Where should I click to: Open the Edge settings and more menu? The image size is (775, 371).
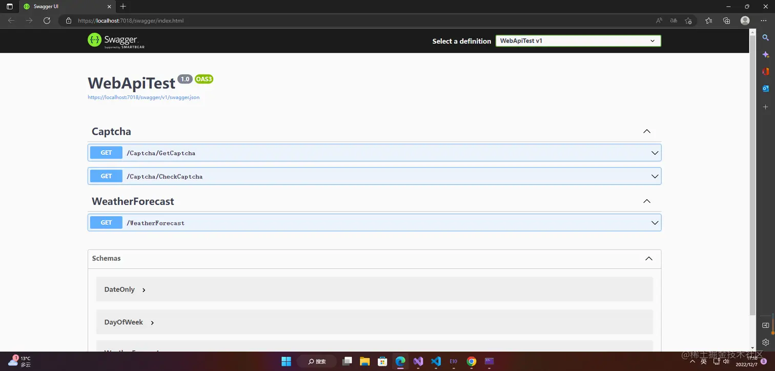tap(763, 20)
